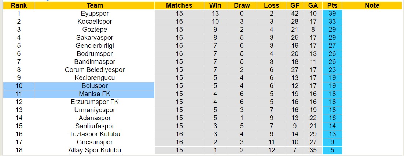The height and width of the screenshot is (156, 404).
Task: Click the Draw column header
Action: [x=242, y=5]
